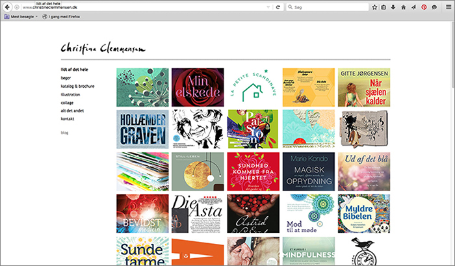Bookmark this page with the star icon
455x266 pixels.
374,7
